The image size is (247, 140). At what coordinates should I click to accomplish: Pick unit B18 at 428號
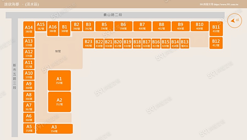coord(137,43)
